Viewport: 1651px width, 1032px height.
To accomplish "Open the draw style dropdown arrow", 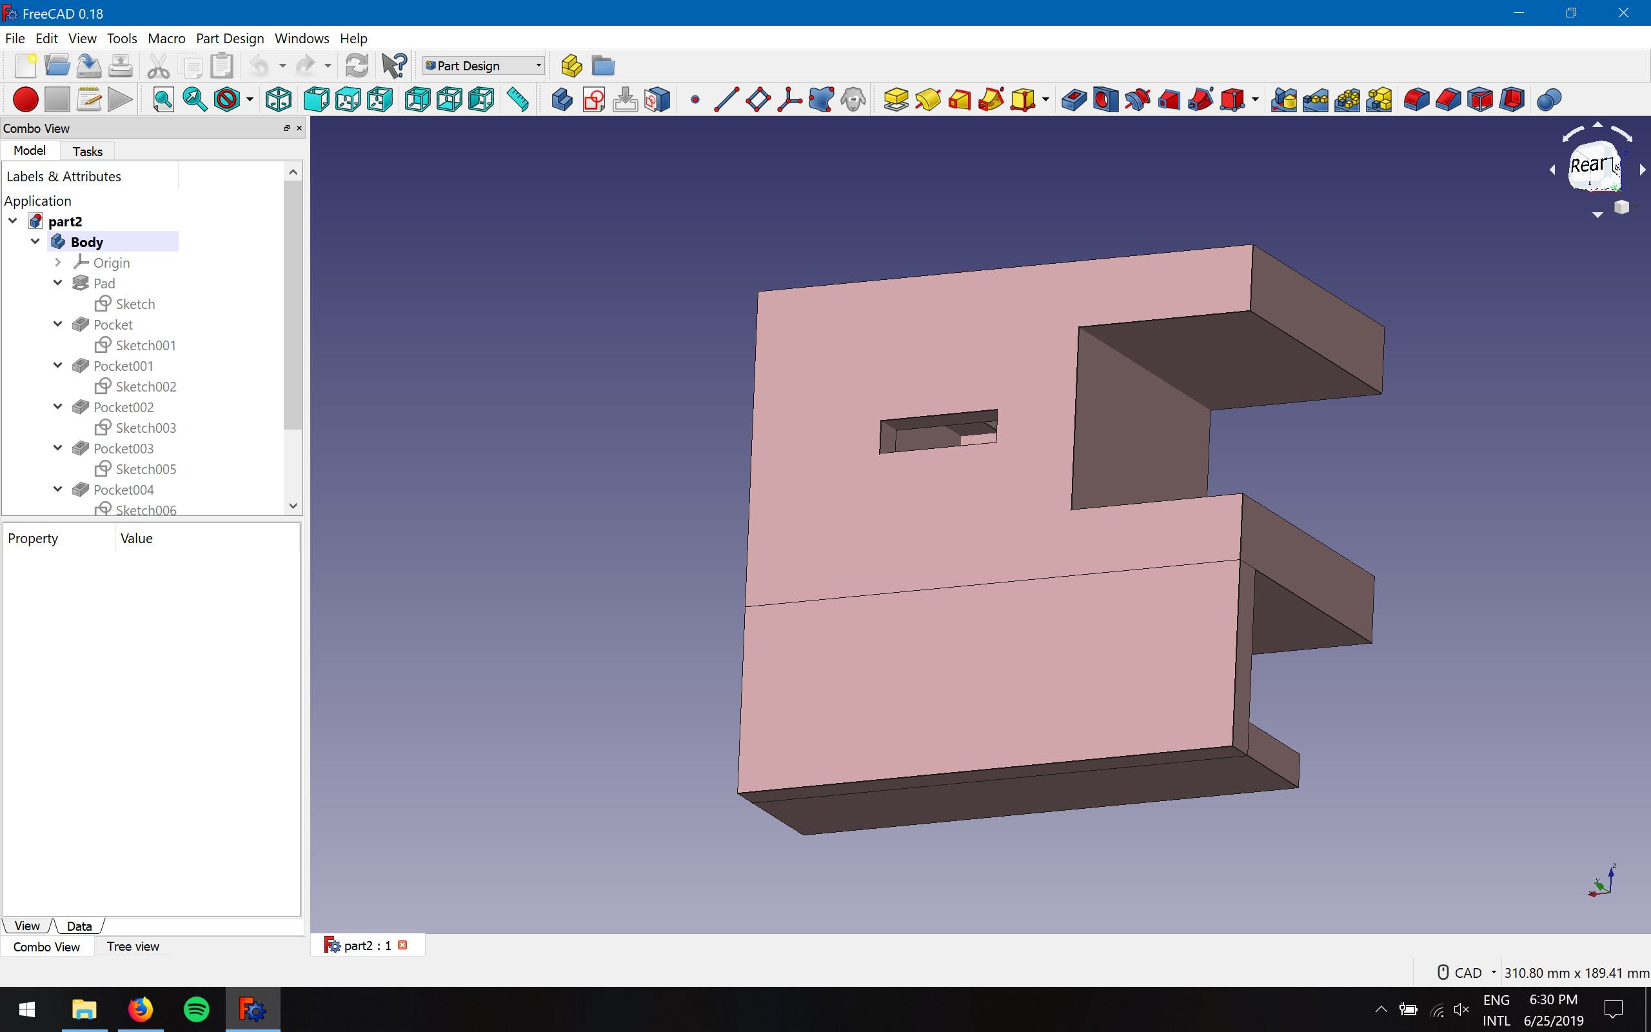I will [x=250, y=99].
